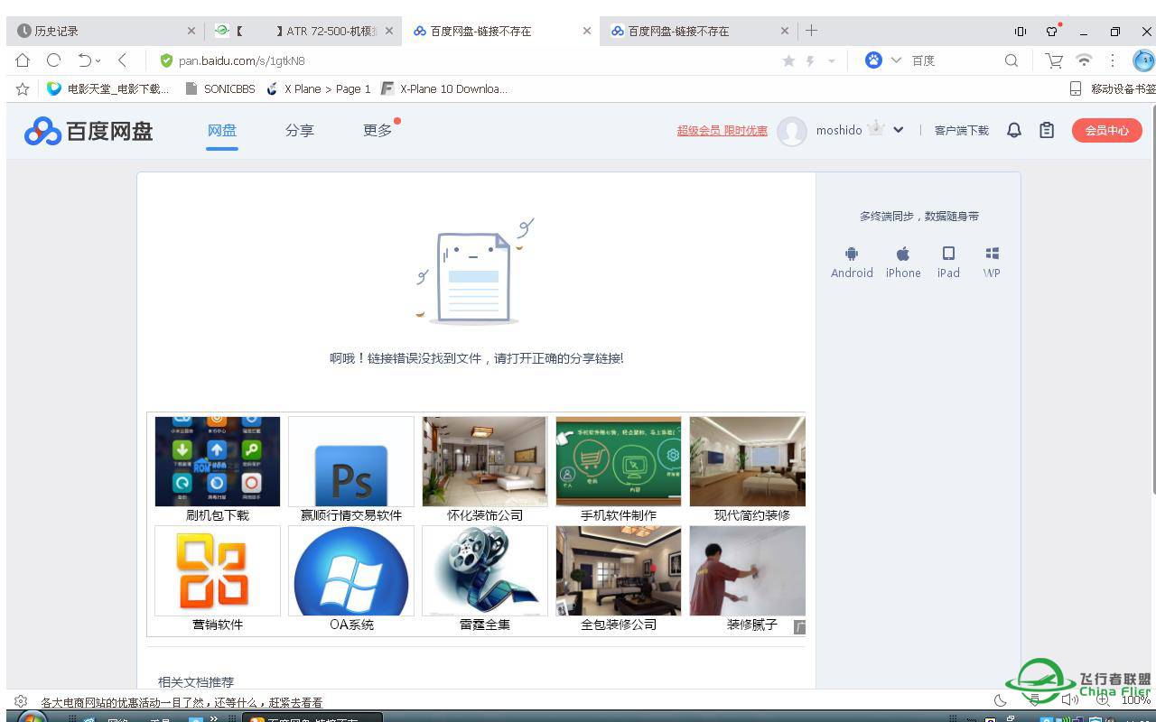Open the 更多 navigation item
The height and width of the screenshot is (722, 1156).
378,130
